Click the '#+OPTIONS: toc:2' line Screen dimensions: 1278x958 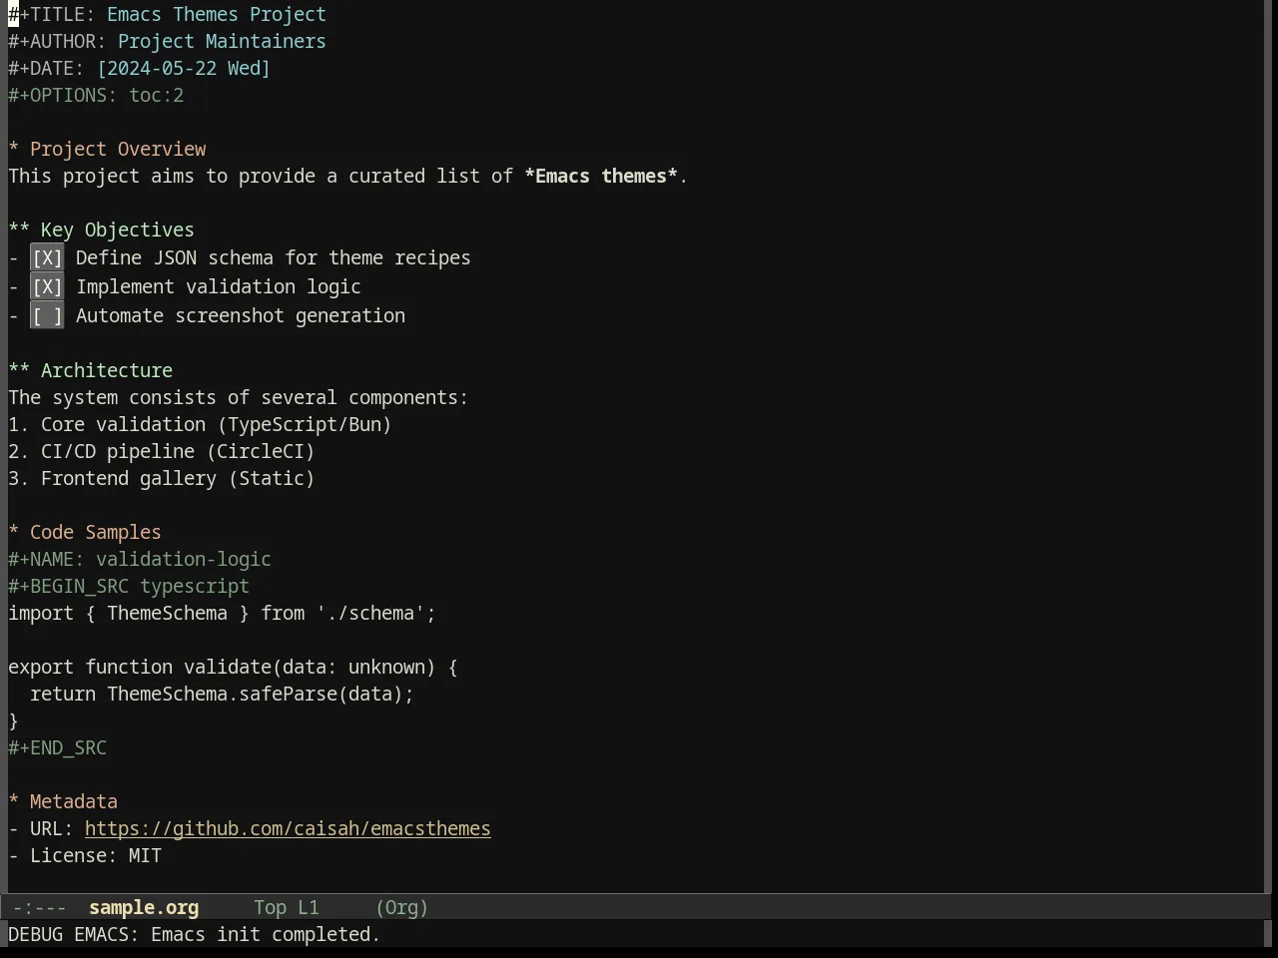[96, 96]
